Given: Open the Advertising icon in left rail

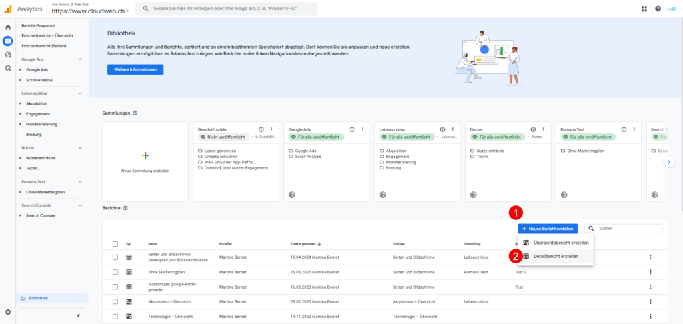Looking at the screenshot, I should [x=8, y=68].
